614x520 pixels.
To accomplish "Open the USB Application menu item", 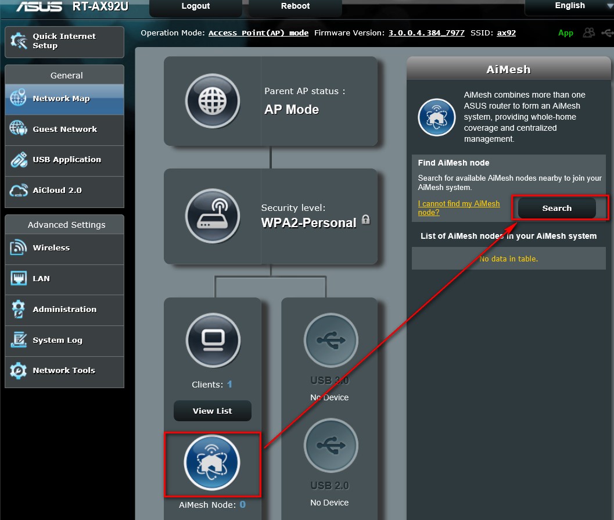I will 64,160.
